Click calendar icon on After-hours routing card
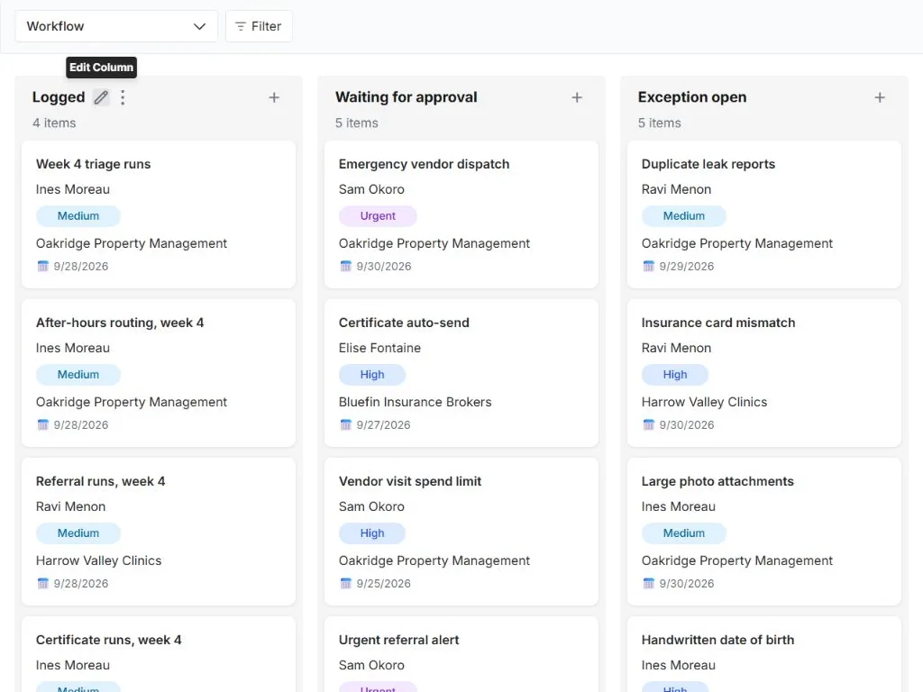The height and width of the screenshot is (692, 923). click(x=43, y=425)
